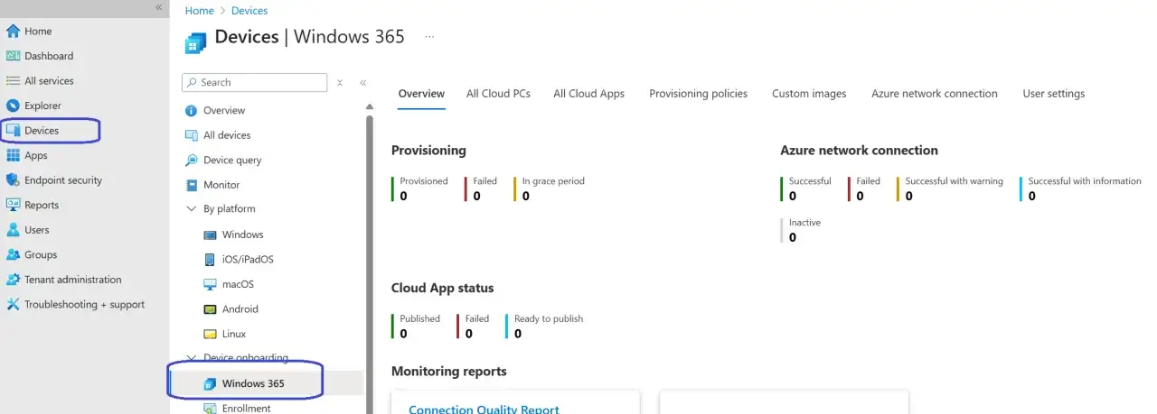
Task: Click the Tenant administration icon
Action: 13,280
